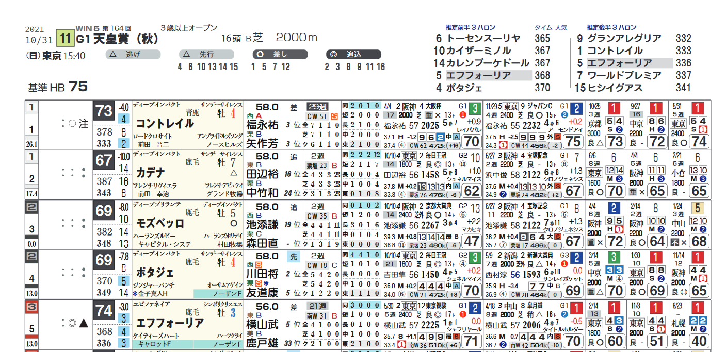Click the blue 2nd-place box of 東京優駿

click(x=475, y=308)
